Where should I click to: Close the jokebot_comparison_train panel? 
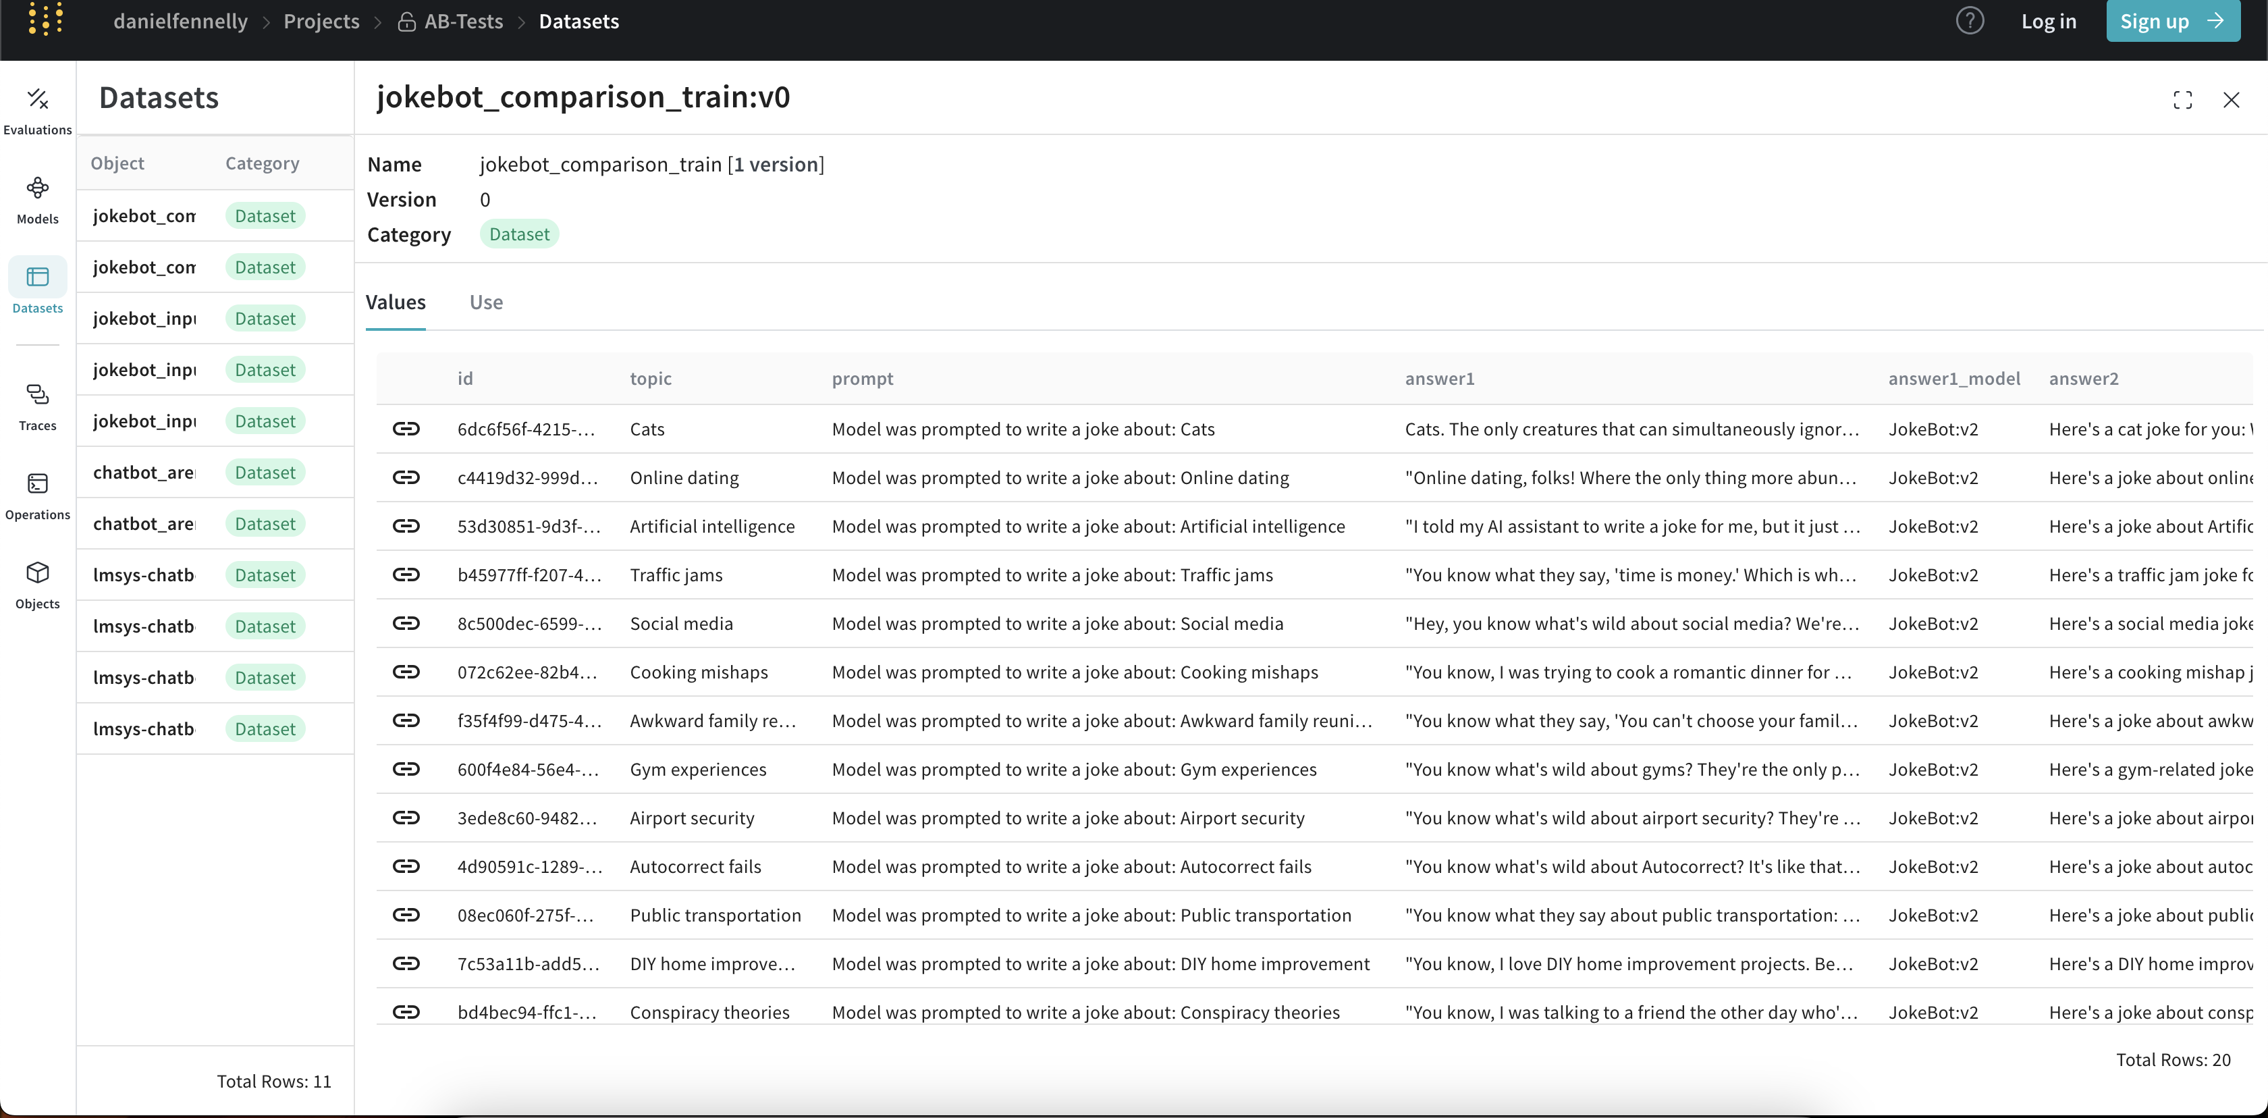(2230, 101)
